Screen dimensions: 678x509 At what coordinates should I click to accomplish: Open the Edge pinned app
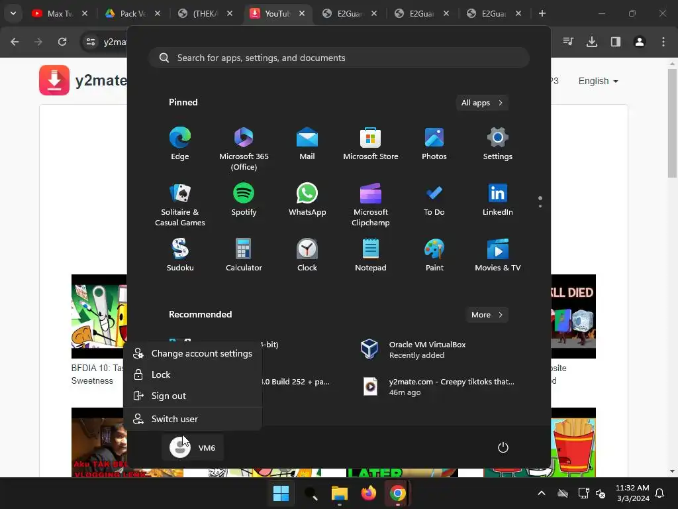(x=180, y=144)
